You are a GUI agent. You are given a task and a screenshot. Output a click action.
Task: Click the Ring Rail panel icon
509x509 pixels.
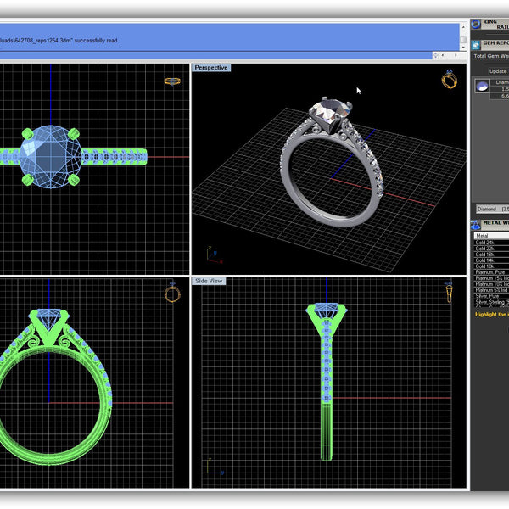pyautogui.click(x=477, y=25)
